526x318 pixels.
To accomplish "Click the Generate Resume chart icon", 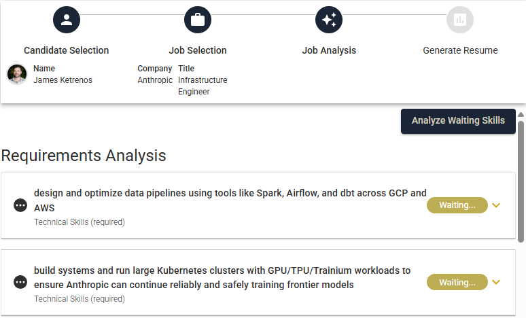I will click(460, 20).
